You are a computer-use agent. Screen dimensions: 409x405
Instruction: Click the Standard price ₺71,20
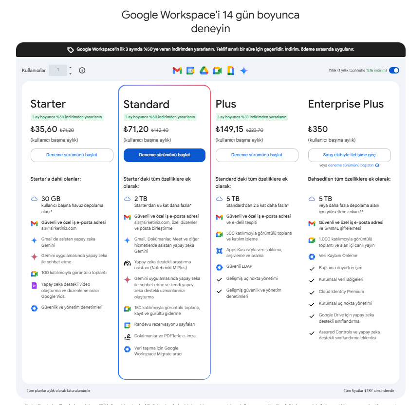point(136,129)
